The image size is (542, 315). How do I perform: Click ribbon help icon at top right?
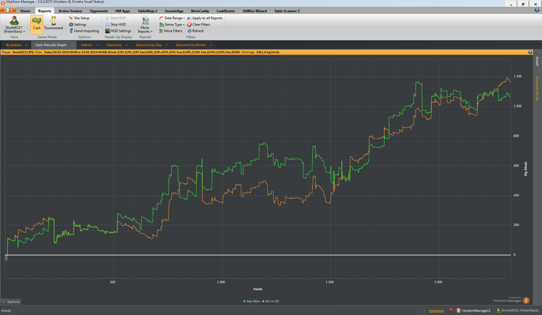pyautogui.click(x=537, y=10)
